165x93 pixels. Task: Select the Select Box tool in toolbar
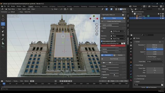3,16
